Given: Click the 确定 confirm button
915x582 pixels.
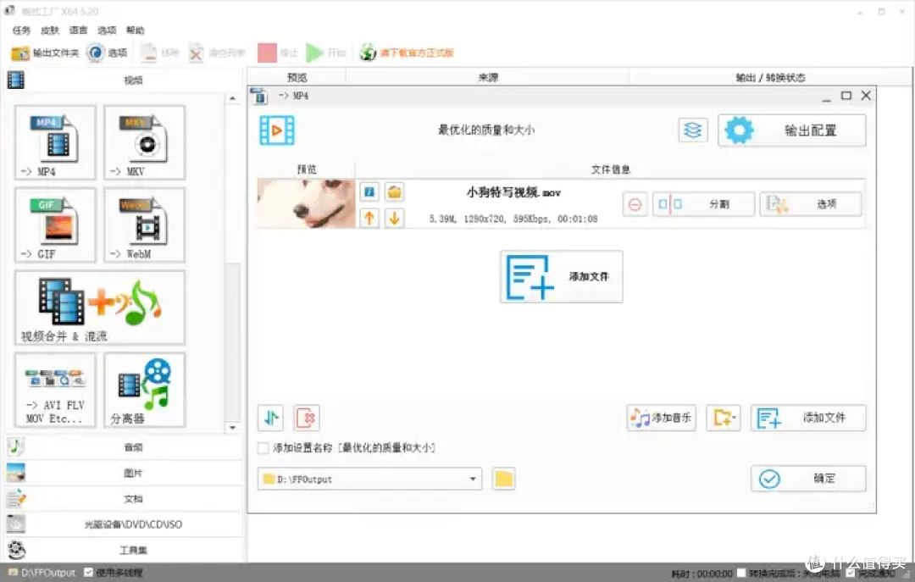Looking at the screenshot, I should click(808, 479).
